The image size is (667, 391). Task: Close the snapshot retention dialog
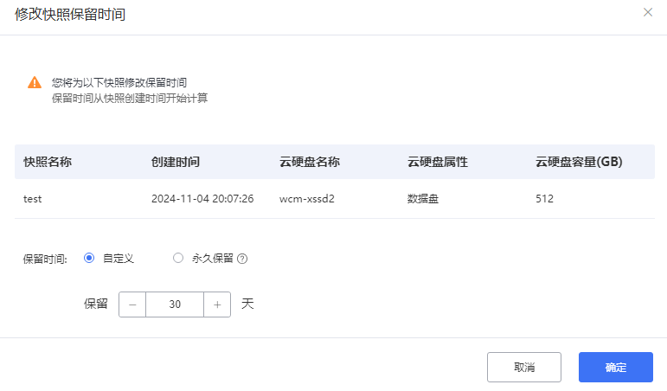tap(647, 12)
